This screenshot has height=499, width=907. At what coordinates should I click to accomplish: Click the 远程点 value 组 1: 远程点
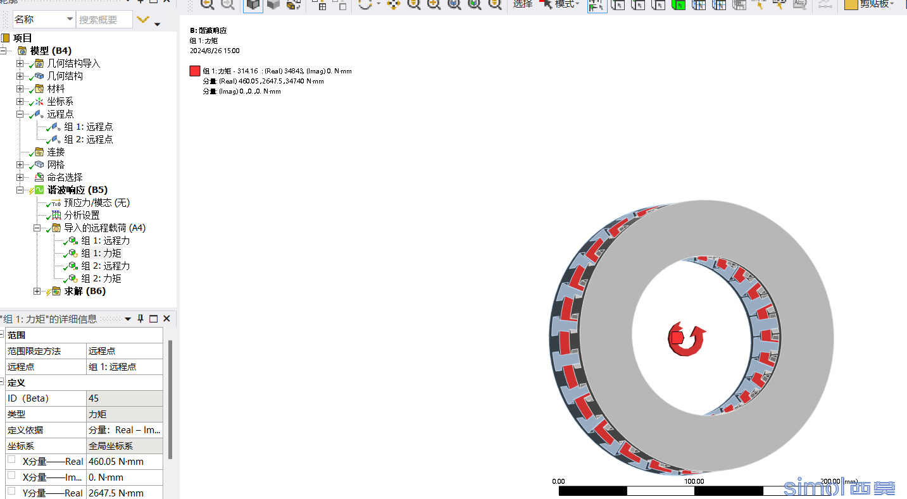click(125, 367)
